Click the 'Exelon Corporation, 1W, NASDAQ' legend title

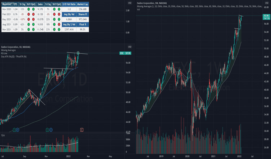point(152,3)
